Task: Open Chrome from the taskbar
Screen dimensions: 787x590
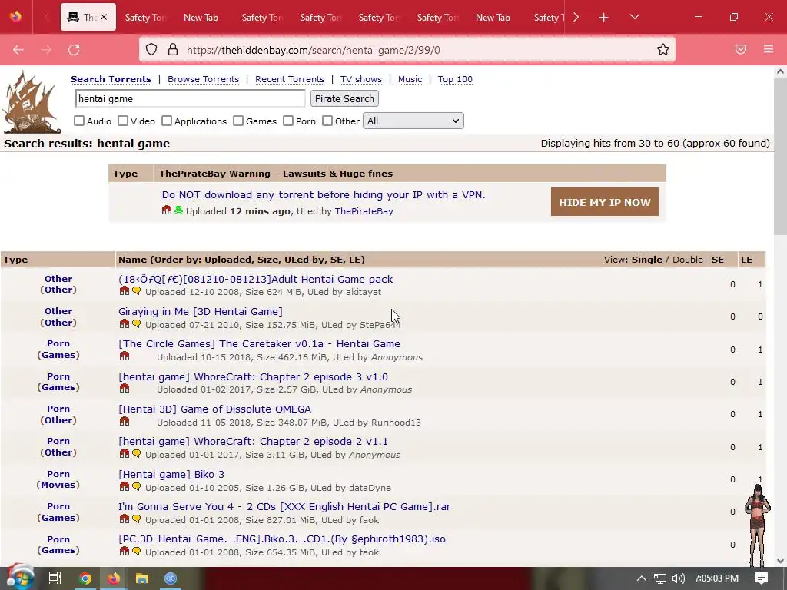Action: click(85, 578)
